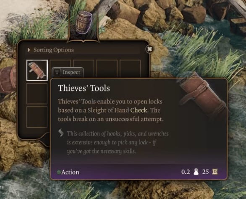Click the Thieves' Tools tooltip title

pyautogui.click(x=84, y=88)
